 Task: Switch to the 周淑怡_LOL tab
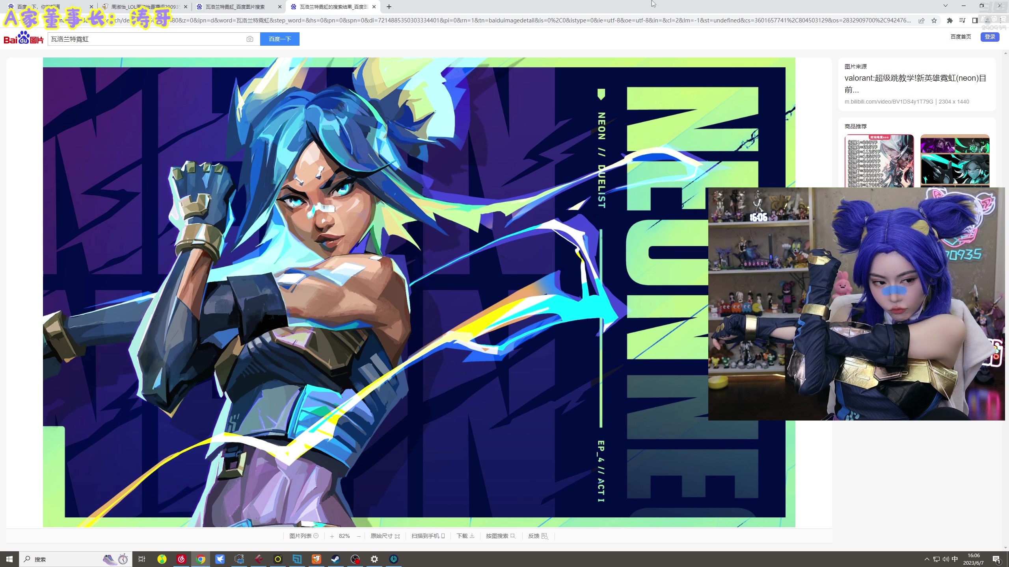point(144,7)
